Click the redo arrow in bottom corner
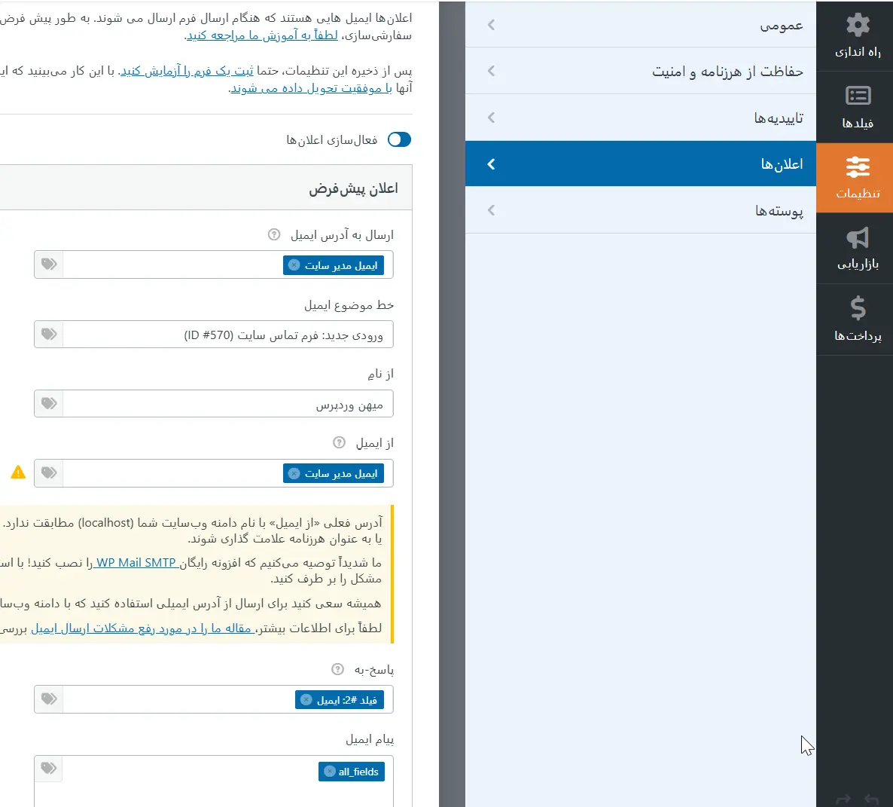Image resolution: width=893 pixels, height=807 pixels. click(x=843, y=799)
